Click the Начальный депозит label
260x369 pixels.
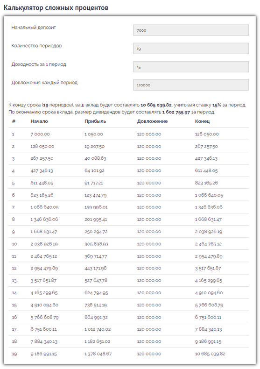[34, 28]
